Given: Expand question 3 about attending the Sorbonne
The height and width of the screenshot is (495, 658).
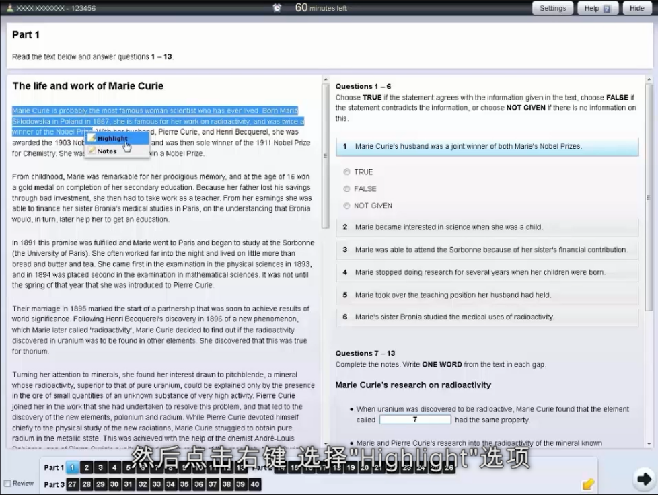Looking at the screenshot, I should [x=487, y=250].
